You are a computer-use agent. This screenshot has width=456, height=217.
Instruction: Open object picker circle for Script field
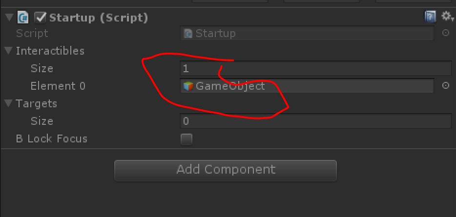(x=446, y=33)
